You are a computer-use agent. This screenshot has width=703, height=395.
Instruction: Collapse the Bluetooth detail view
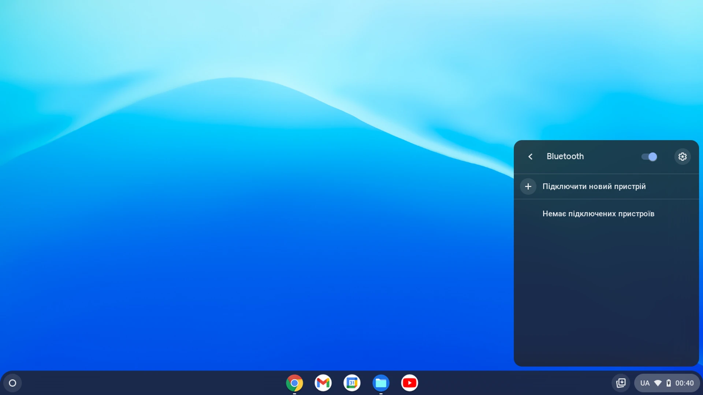point(530,156)
